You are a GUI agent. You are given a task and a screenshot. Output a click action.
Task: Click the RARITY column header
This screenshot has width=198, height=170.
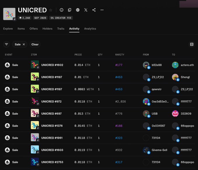pos(120,55)
